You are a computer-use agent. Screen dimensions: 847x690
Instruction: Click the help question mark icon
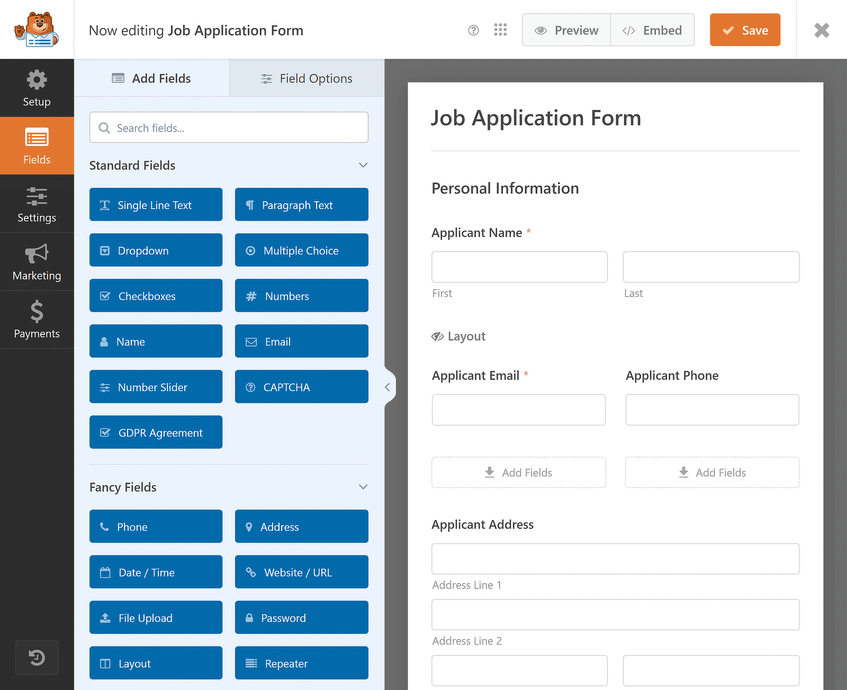coord(473,30)
